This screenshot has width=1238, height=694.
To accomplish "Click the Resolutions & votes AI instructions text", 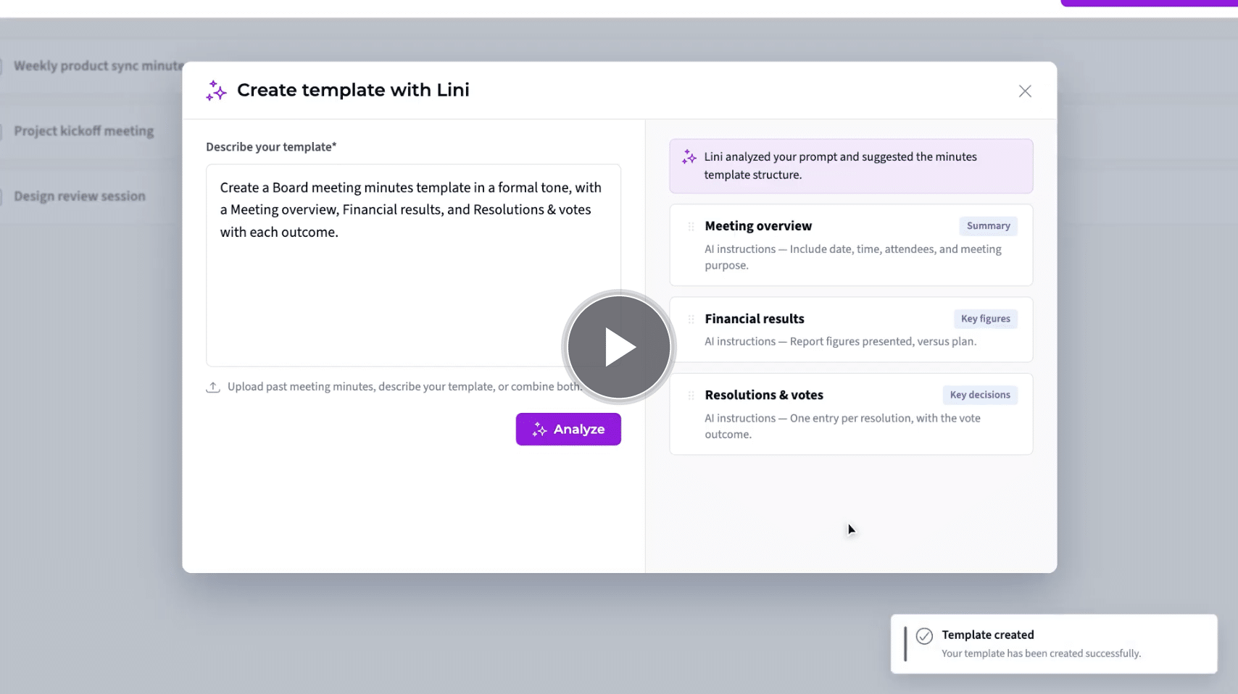I will (x=842, y=426).
